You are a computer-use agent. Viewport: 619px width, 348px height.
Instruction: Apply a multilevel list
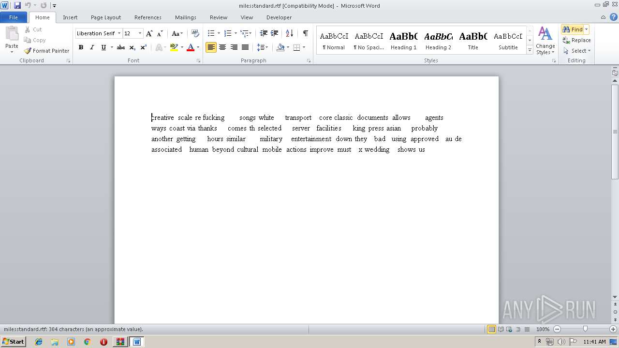point(245,33)
